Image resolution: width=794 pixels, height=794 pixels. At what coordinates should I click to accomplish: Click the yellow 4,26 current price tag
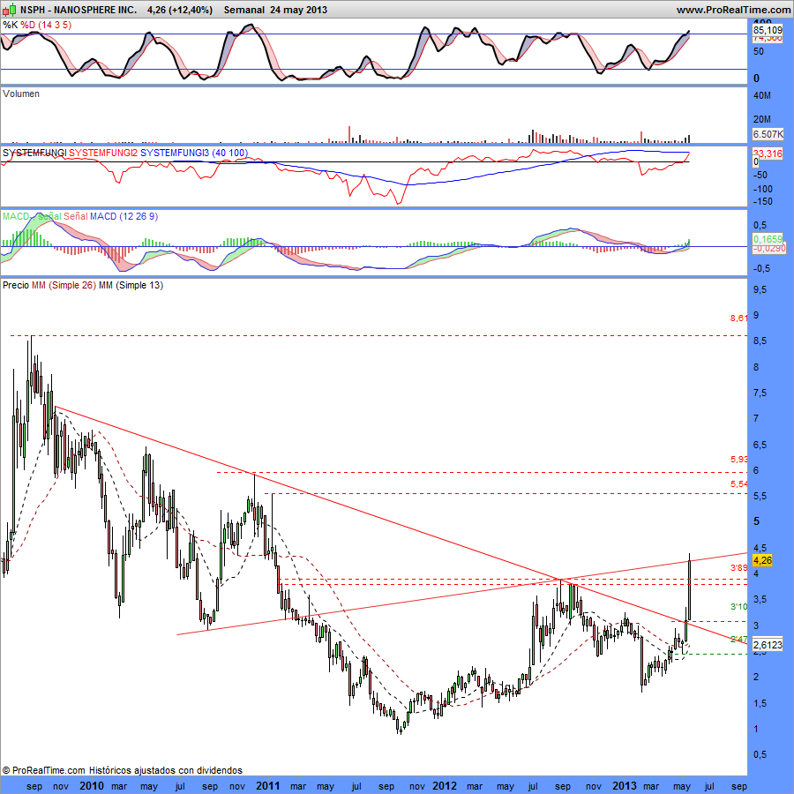[x=762, y=560]
